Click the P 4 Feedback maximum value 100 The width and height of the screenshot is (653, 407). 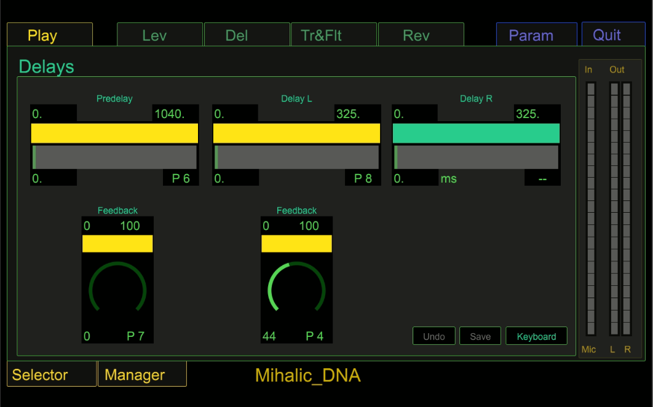pyautogui.click(x=309, y=226)
